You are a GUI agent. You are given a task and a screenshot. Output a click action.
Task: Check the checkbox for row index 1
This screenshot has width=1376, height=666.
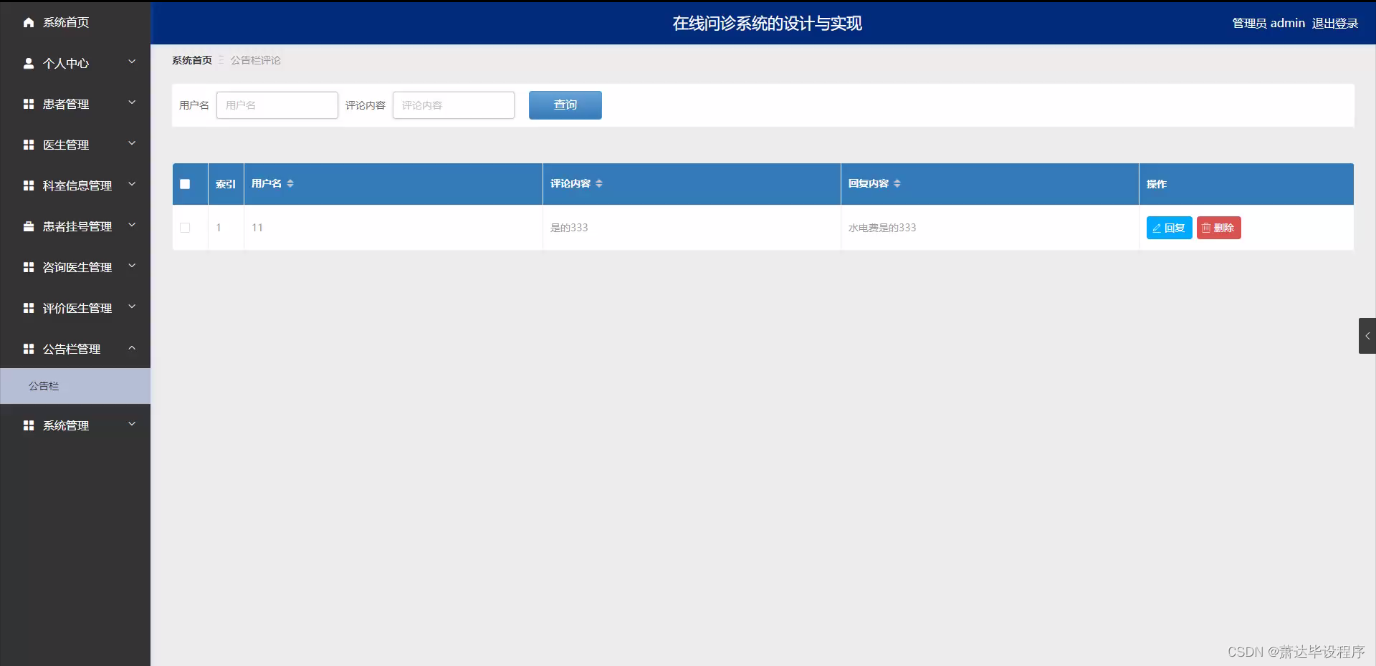point(185,228)
